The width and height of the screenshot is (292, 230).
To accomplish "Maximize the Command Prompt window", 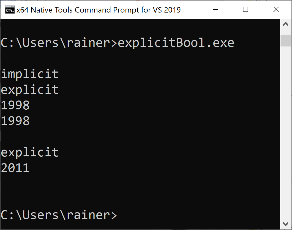I will coord(245,10).
